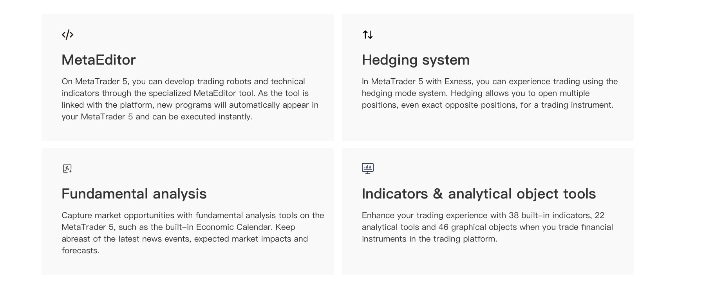Click the 38 built-in indicators description
The height and width of the screenshot is (305, 705).
[x=487, y=227]
